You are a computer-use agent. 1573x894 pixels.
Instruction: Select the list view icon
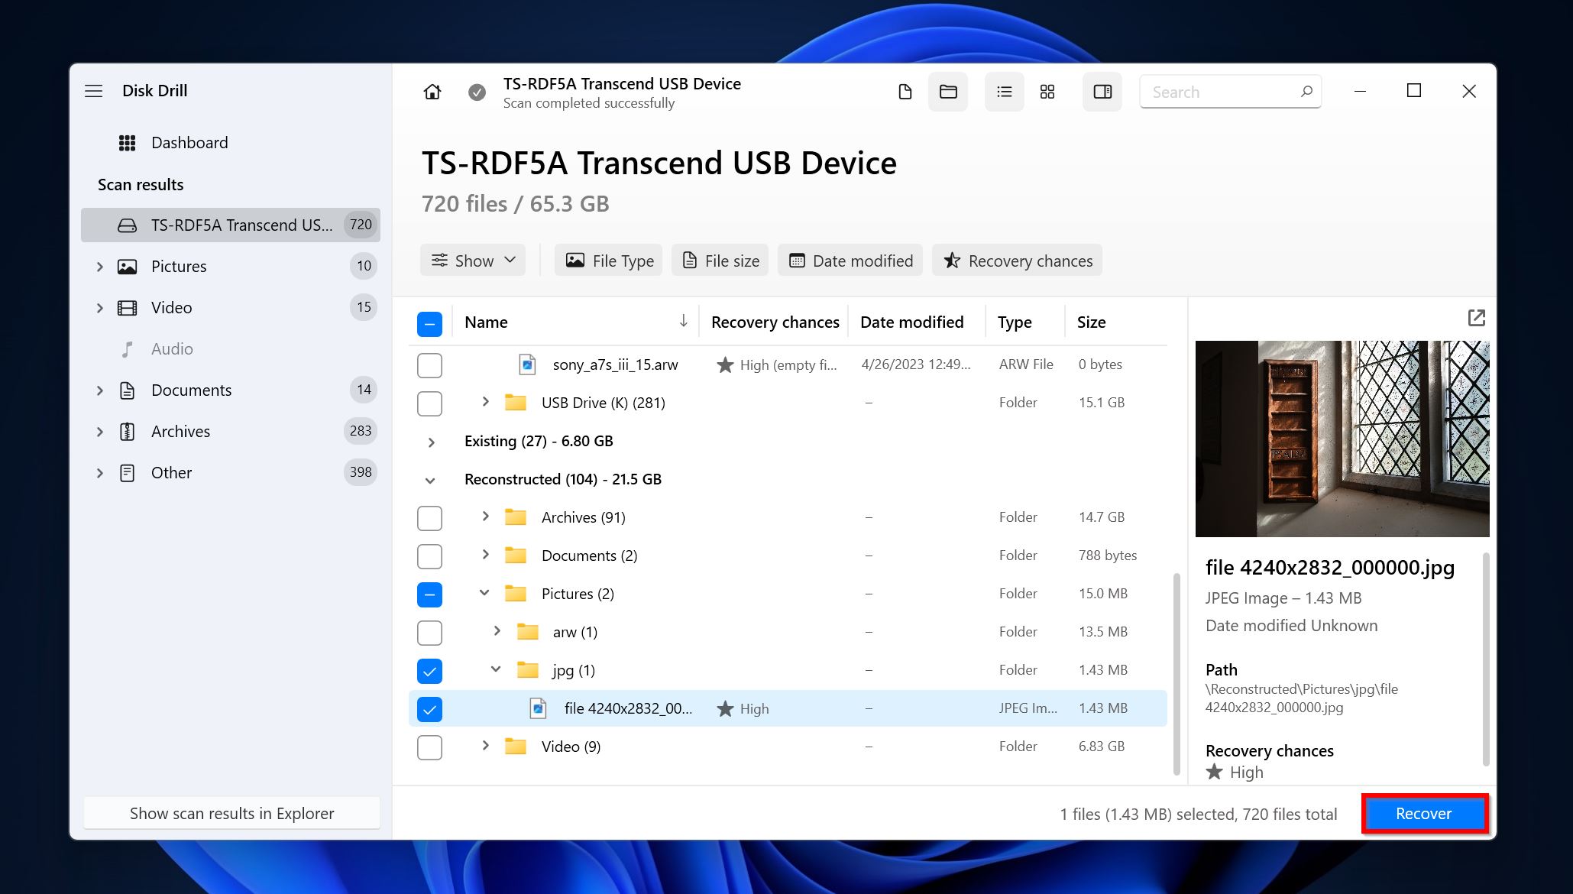[1002, 91]
